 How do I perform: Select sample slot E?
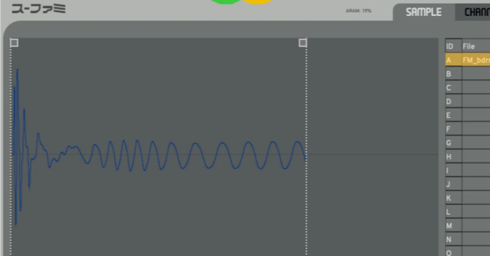(x=467, y=115)
